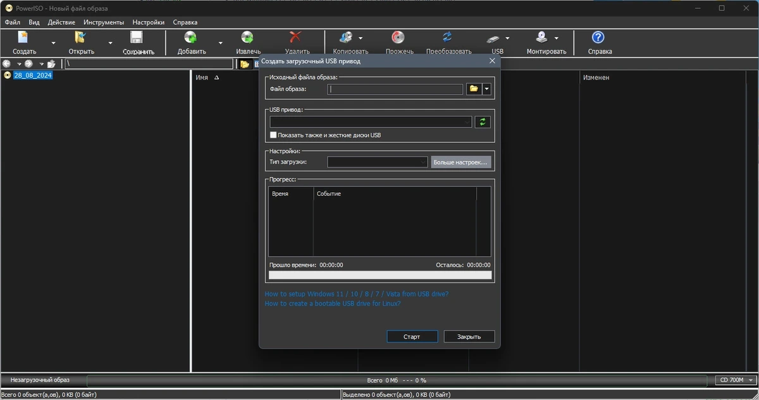Click the dialog progress bar
Viewport: 759px width, 400px height.
(380, 275)
